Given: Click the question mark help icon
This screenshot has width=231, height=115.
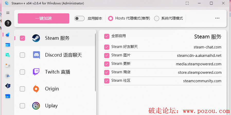Looking at the screenshot, I should 8,23.
